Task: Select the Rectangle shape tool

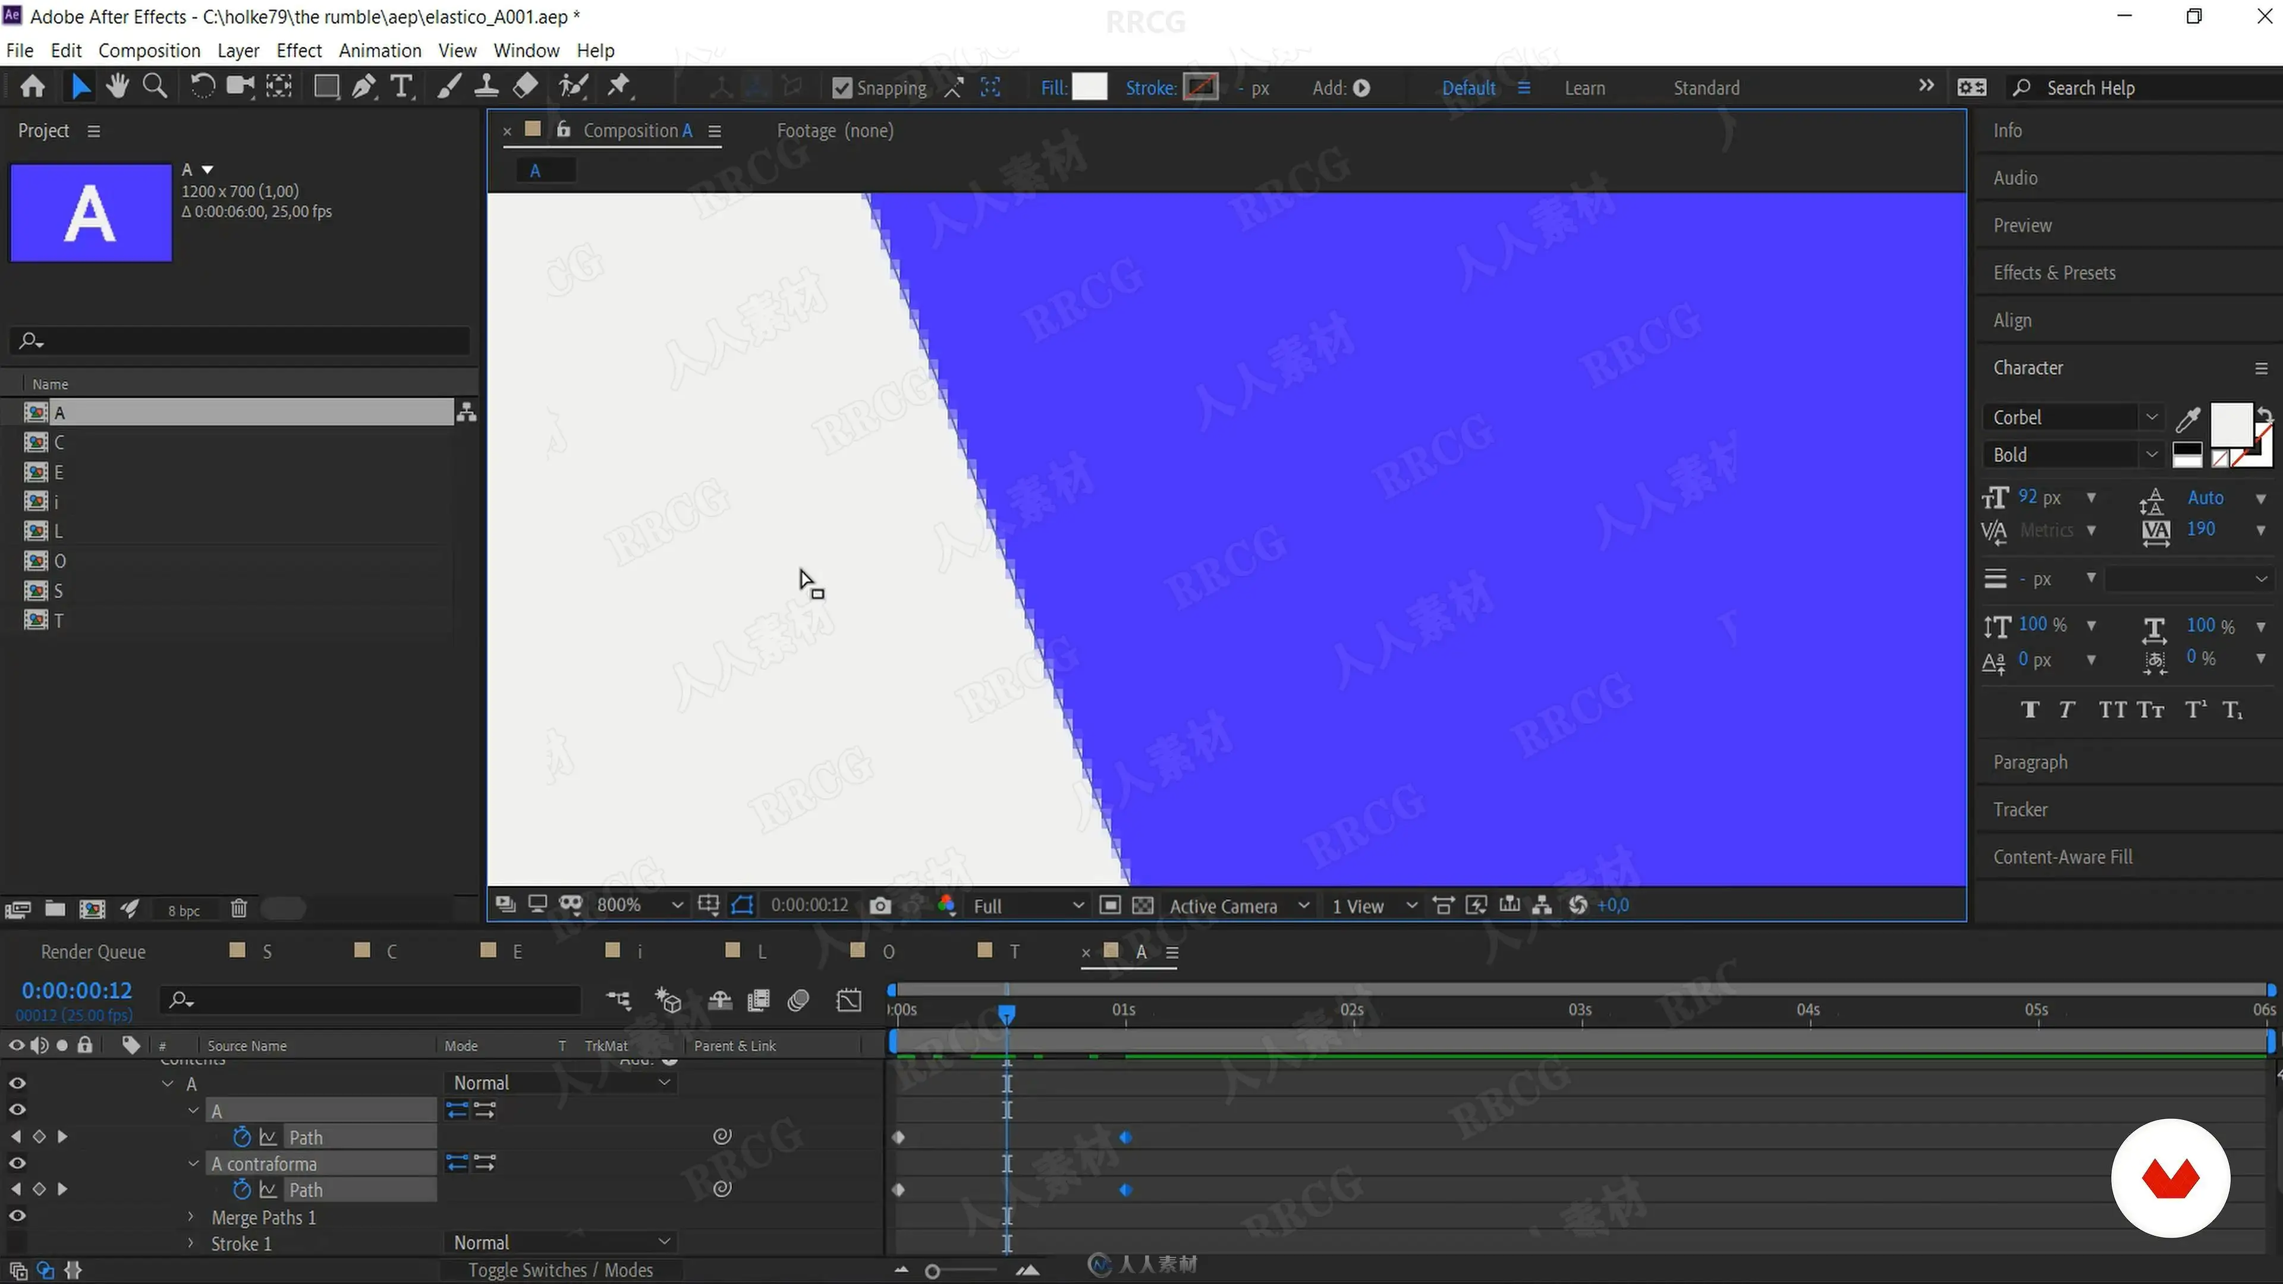Action: 326,87
